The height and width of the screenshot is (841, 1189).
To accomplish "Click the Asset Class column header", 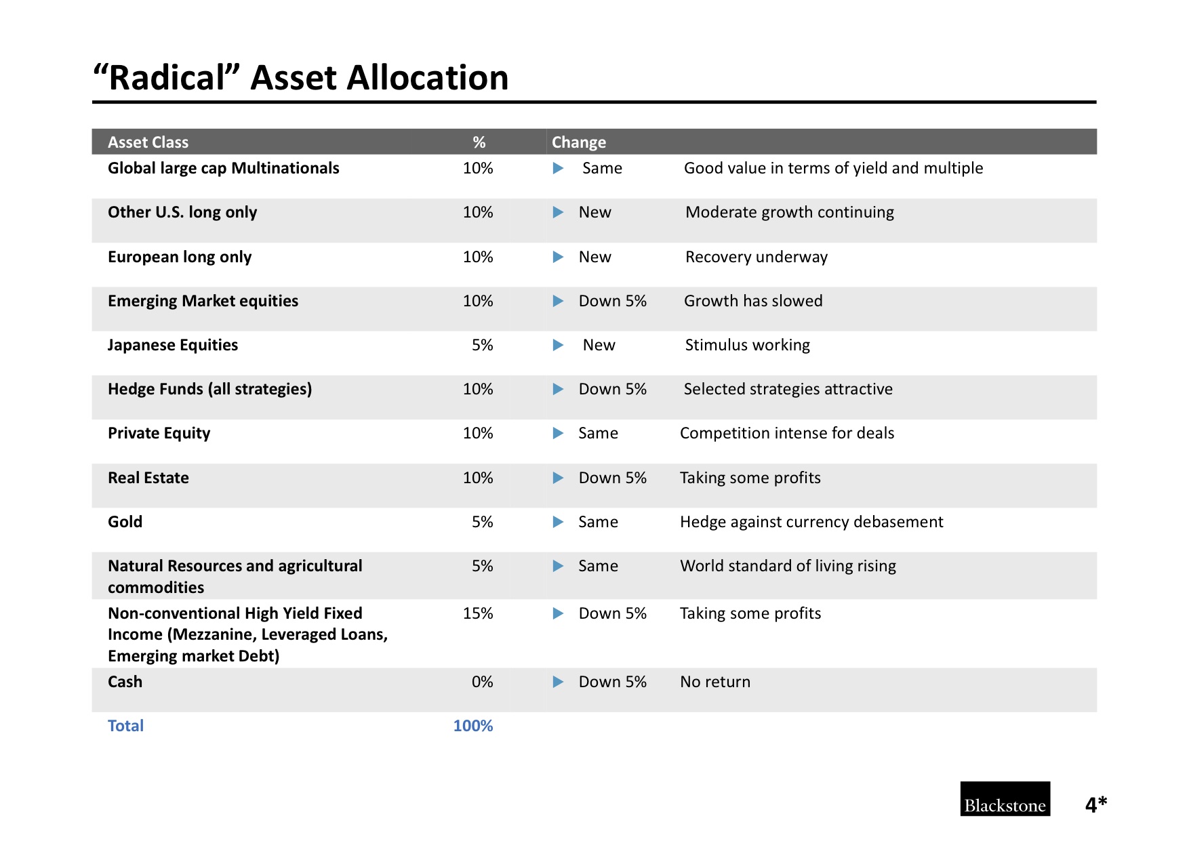I will tap(148, 142).
